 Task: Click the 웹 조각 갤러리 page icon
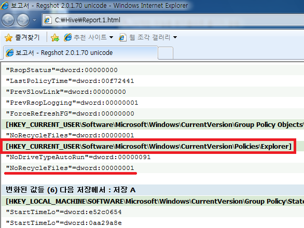click(x=123, y=37)
